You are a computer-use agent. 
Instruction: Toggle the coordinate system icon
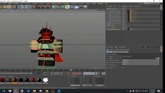[x=34, y=7]
